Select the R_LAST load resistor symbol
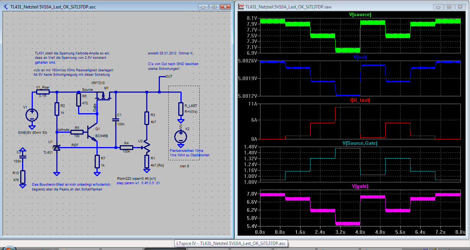The height and width of the screenshot is (250, 470). tap(180, 109)
